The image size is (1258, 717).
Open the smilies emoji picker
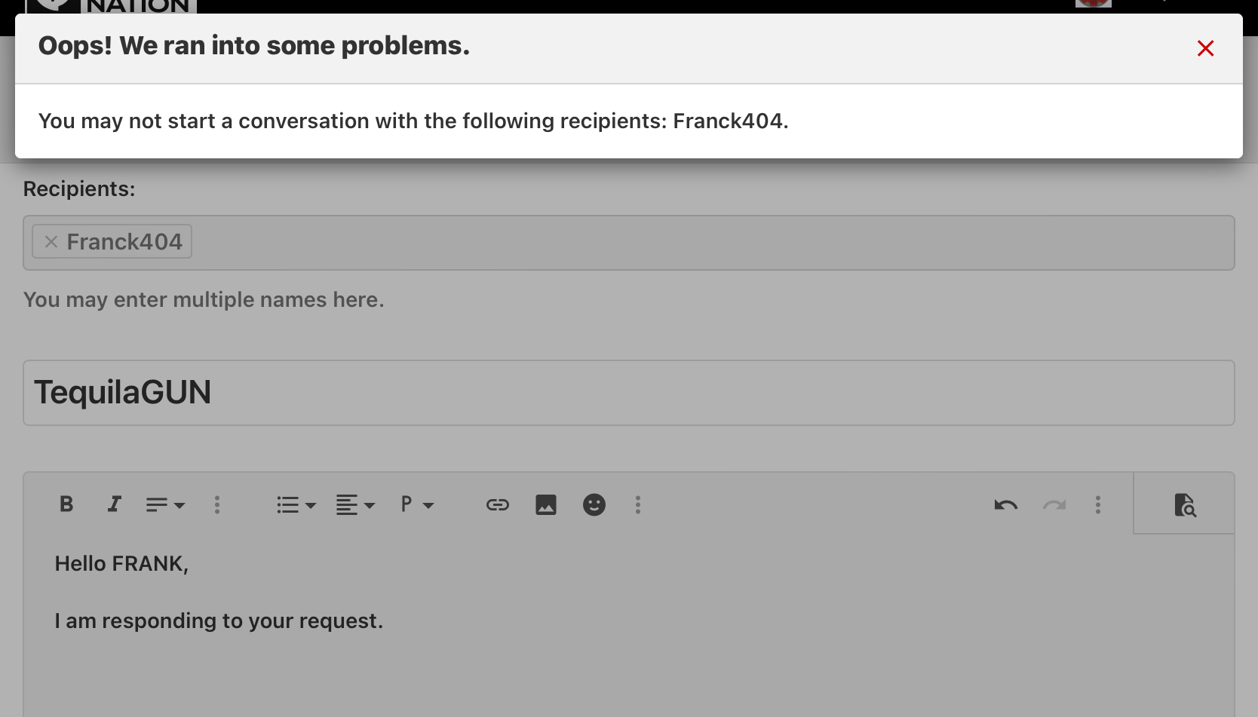(594, 504)
